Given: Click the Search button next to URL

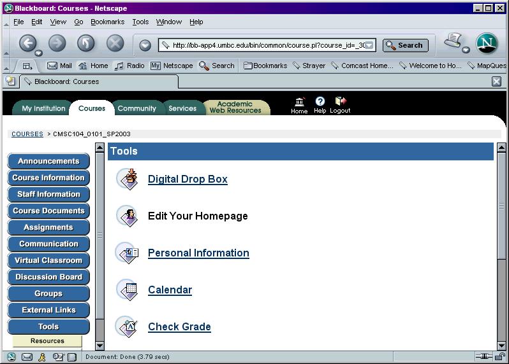Looking at the screenshot, I should (x=406, y=45).
